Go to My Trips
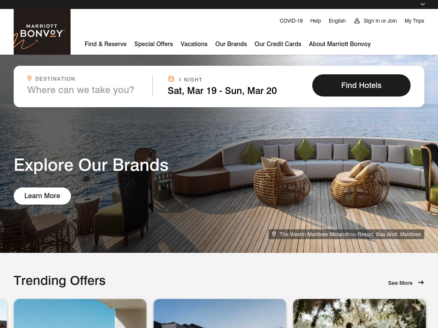Image resolution: width=438 pixels, height=328 pixels. tap(414, 21)
